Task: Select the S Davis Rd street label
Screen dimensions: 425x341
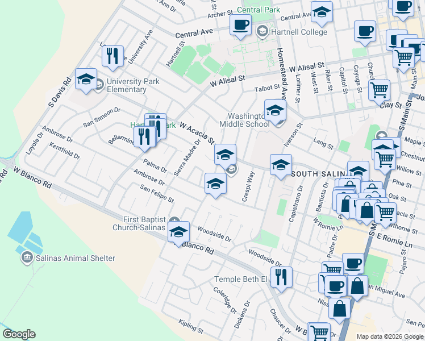Action: pos(60,92)
